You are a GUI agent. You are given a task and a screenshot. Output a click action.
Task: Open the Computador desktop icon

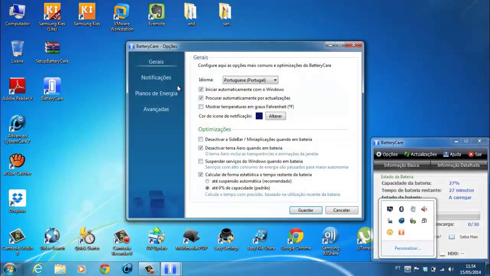17,15
